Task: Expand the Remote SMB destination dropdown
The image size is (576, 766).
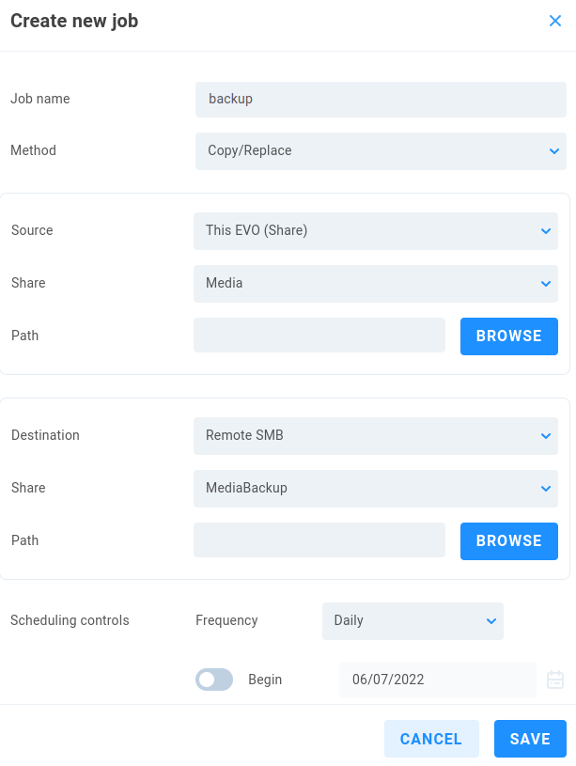Action: (375, 436)
